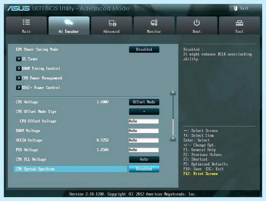Screen dimensions: 266x201
Task: Select the VCCSA Voltage label
Action: pos(29,140)
